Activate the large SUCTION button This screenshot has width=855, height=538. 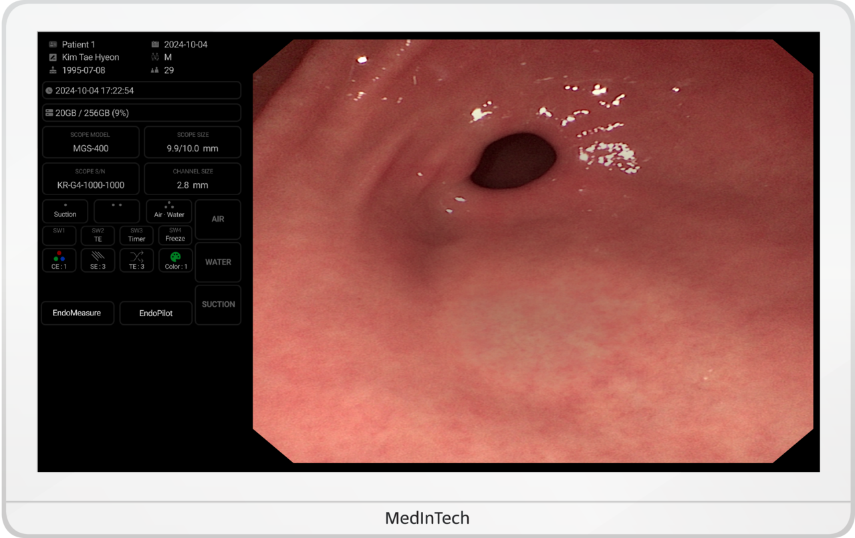click(x=218, y=305)
